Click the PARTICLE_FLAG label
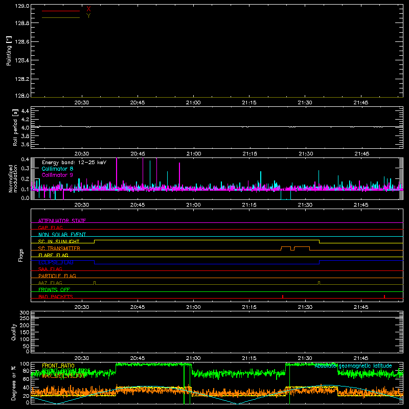The image size is (409, 409). 57,276
